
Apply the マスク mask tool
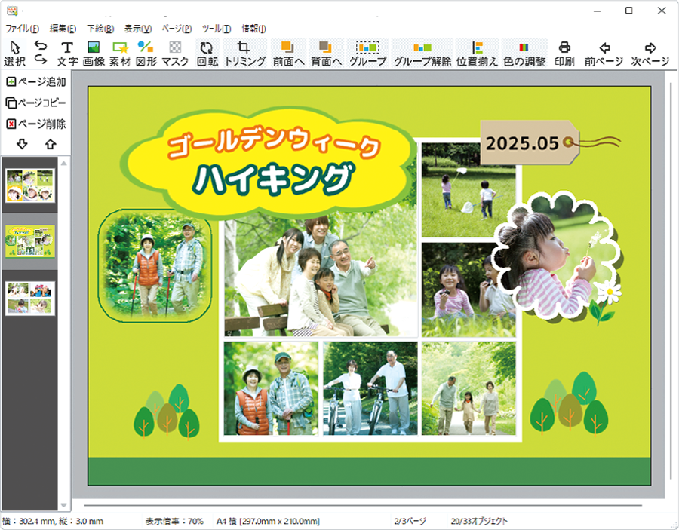[175, 53]
